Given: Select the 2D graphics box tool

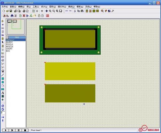Looking at the screenshot, I should click(x=3, y=79).
